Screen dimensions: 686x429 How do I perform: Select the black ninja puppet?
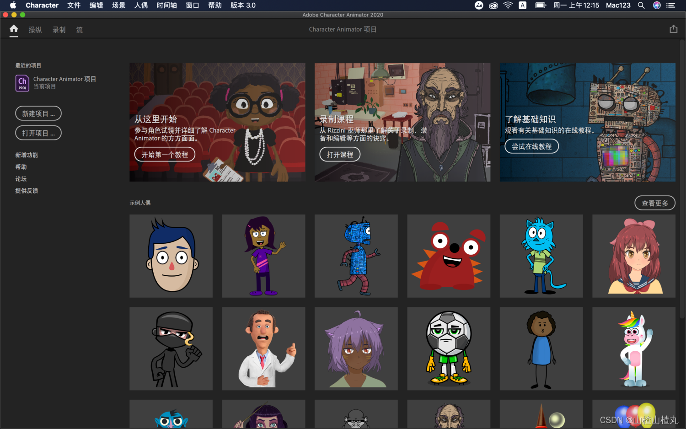coord(171,349)
